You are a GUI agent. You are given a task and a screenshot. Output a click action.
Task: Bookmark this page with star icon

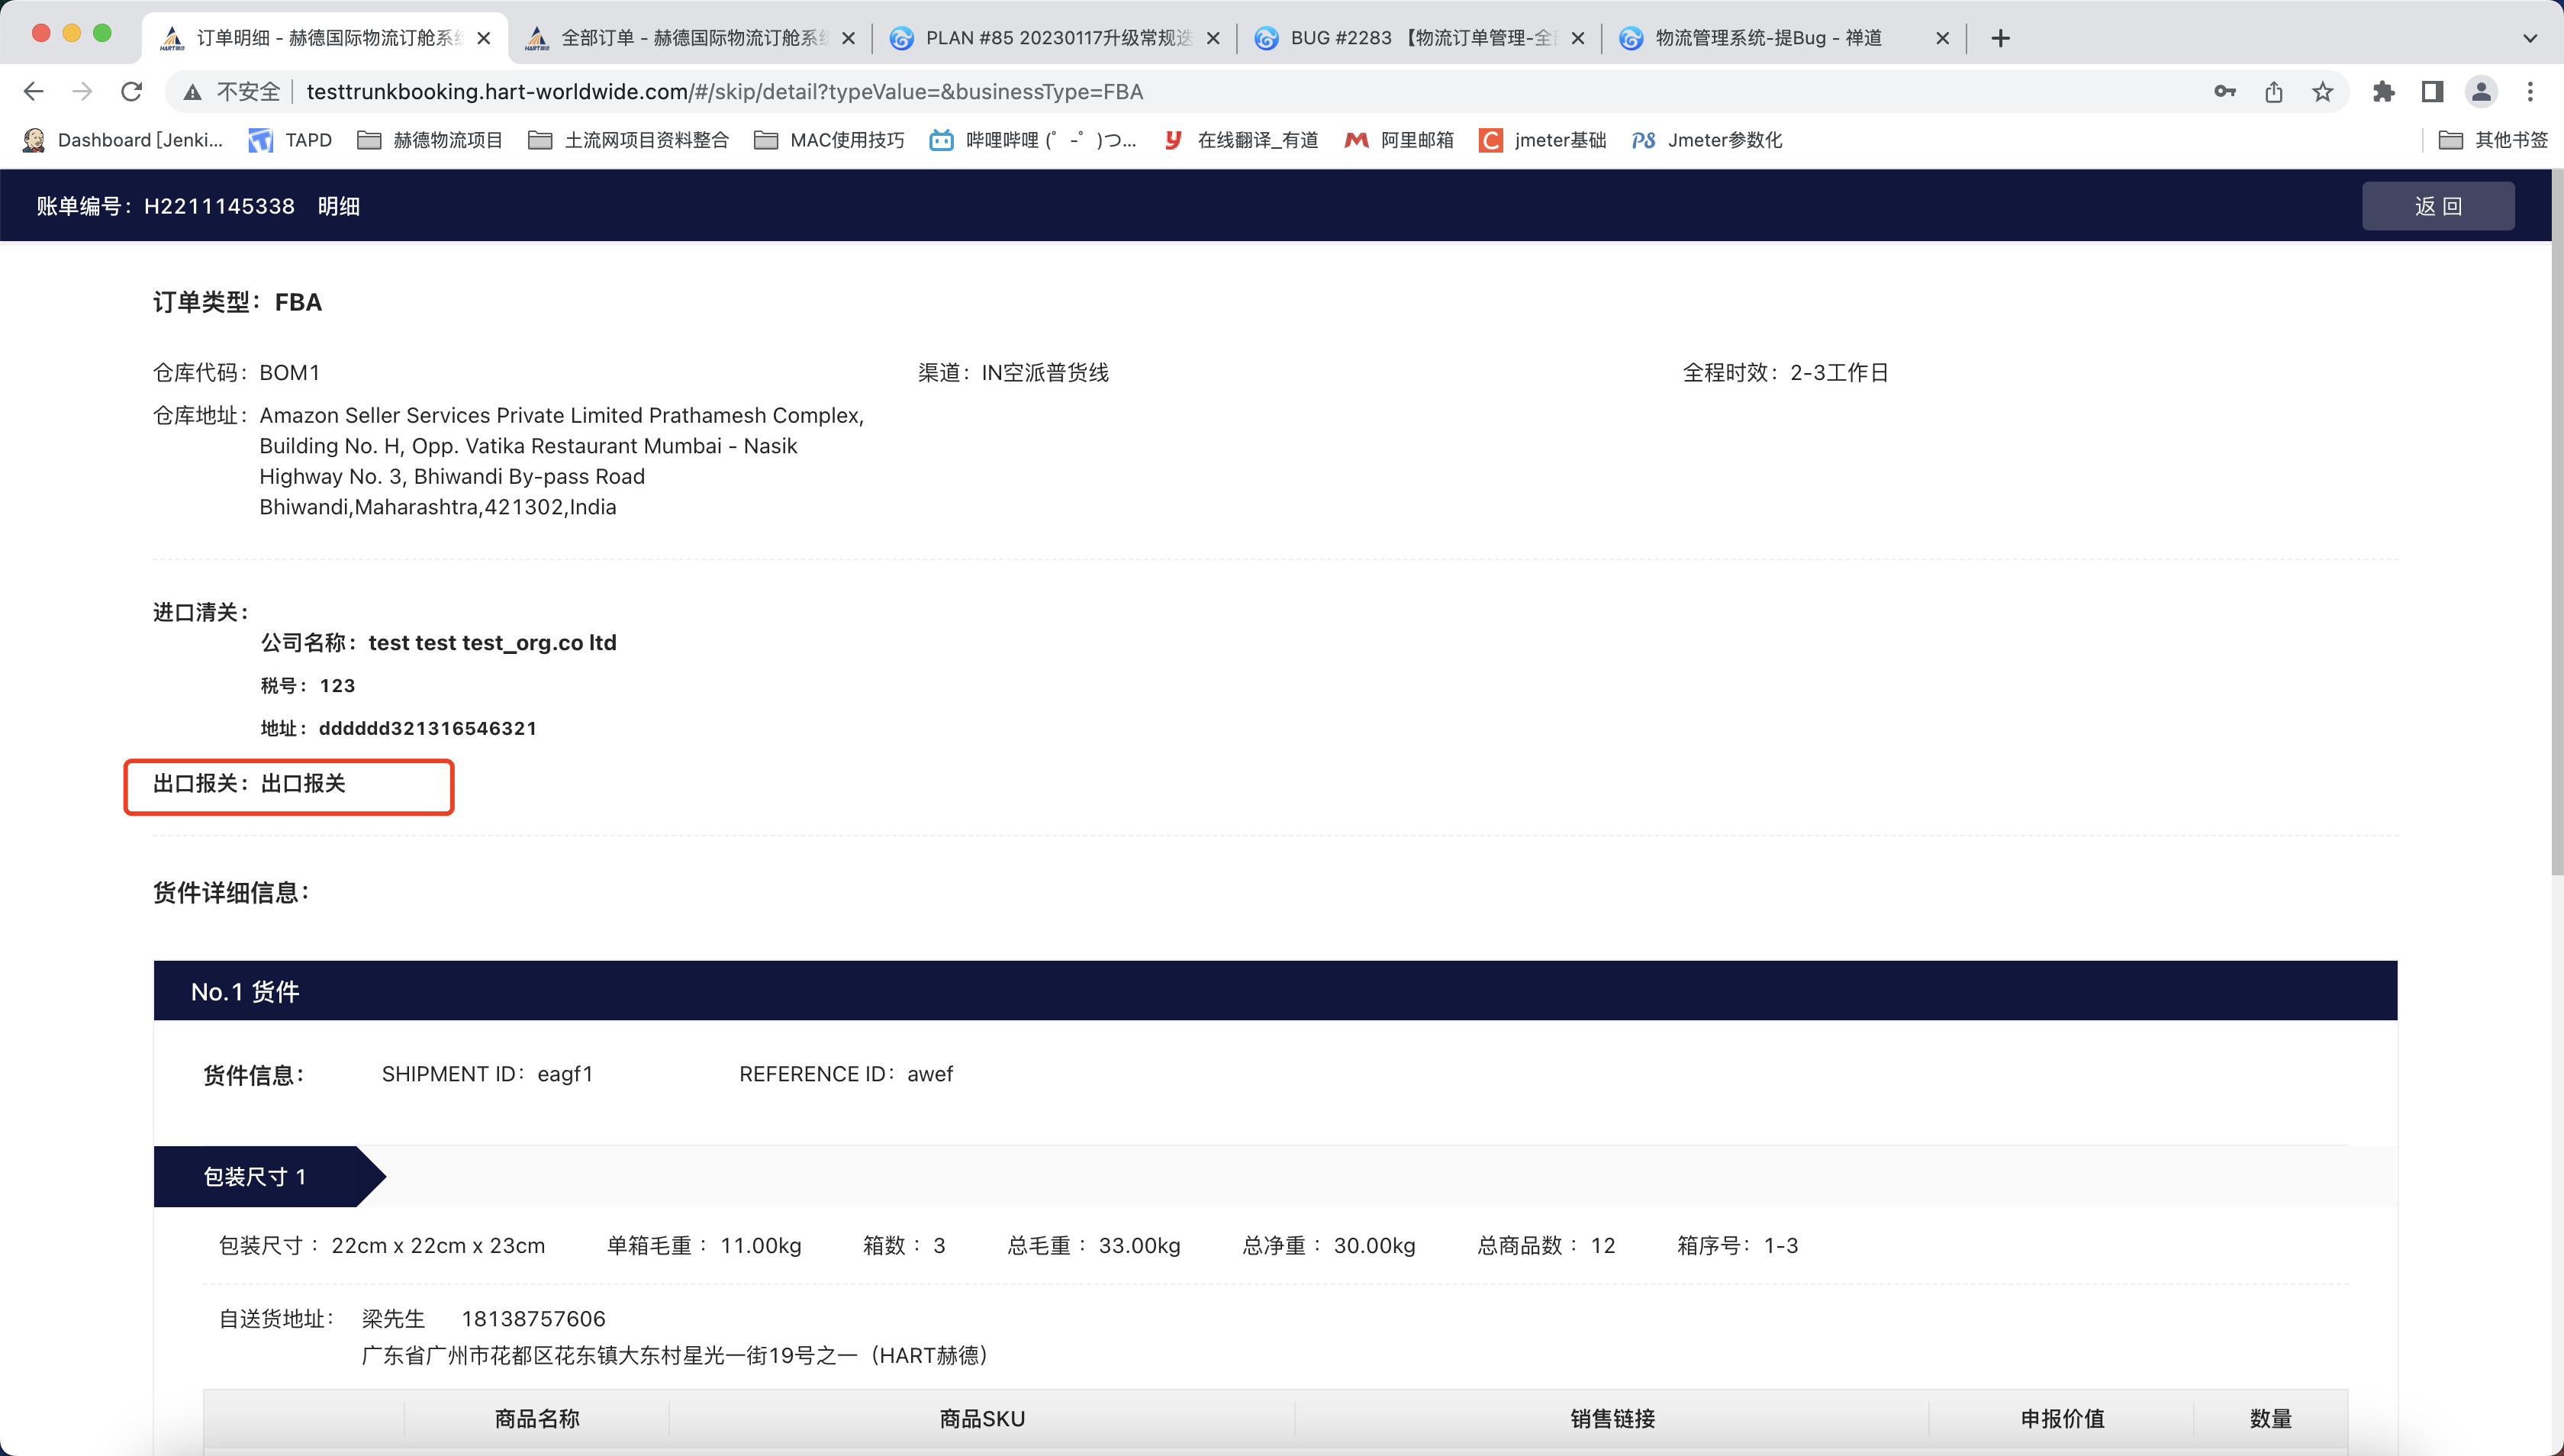point(2322,92)
